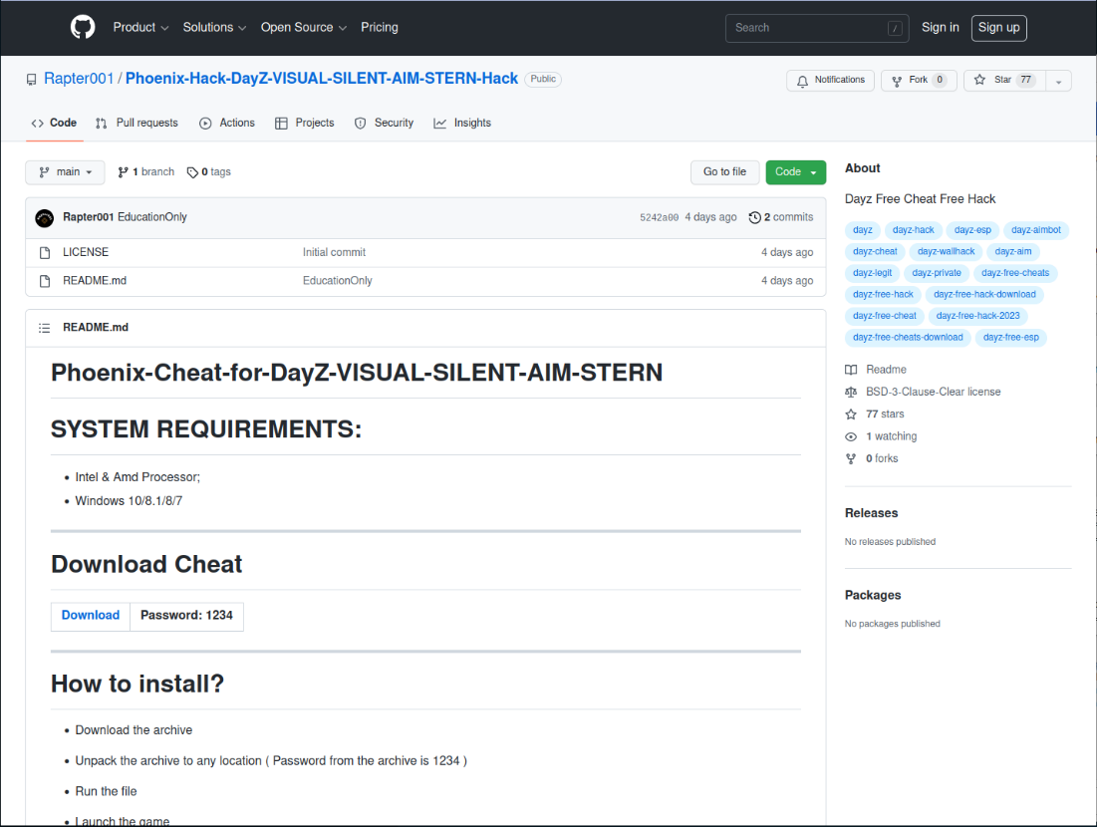Click the dayz-free-hack-2023 topic tag
1097x827 pixels.
[977, 316]
